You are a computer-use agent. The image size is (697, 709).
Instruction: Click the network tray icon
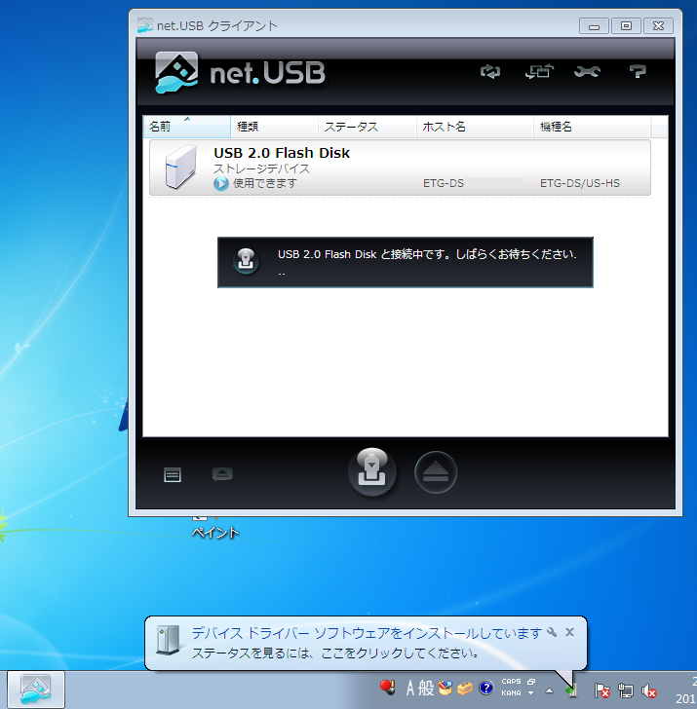pos(626,690)
